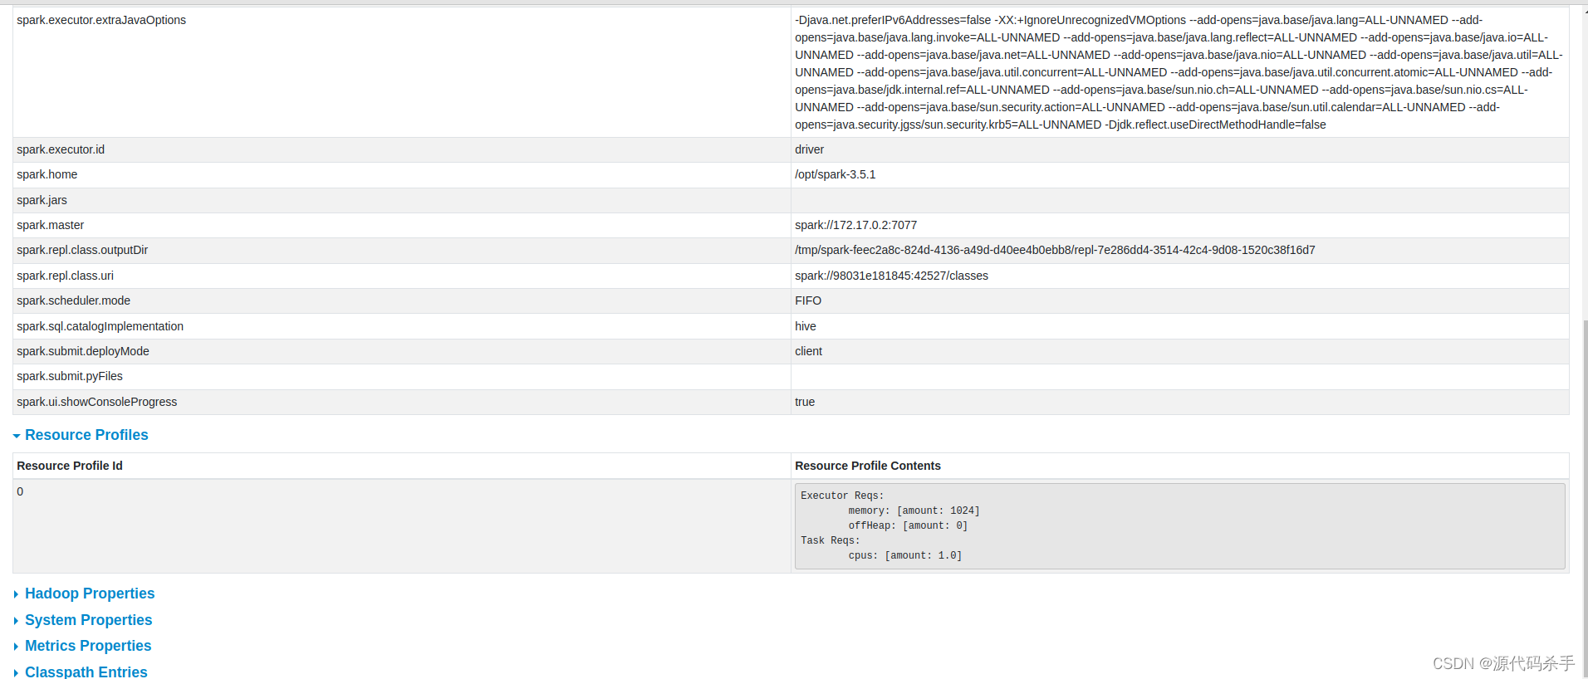Expand the Classpath Entries arrow
Viewport: 1588px width, 679px height.
click(x=16, y=672)
